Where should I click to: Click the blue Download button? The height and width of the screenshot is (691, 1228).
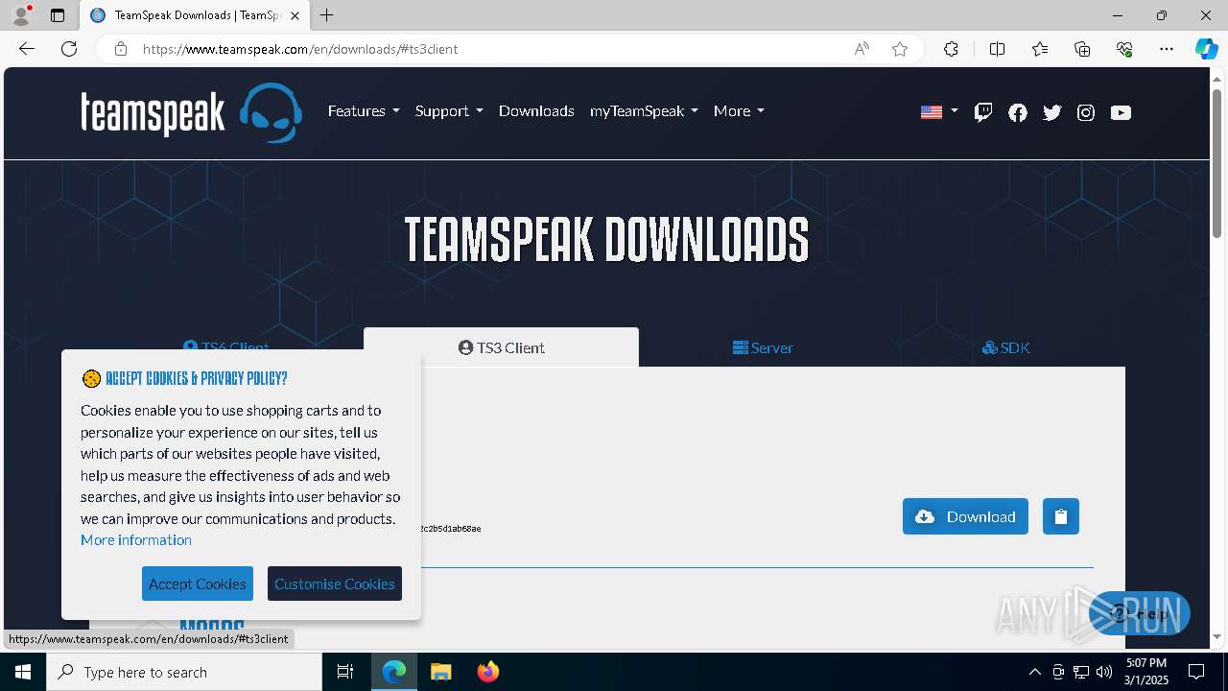(965, 516)
